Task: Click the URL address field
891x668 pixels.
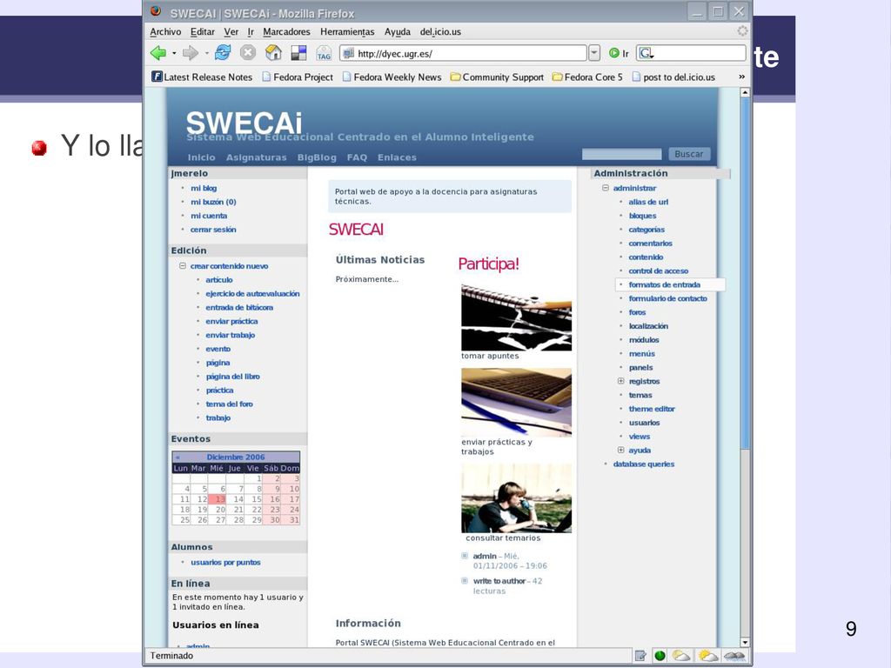Action: click(x=463, y=53)
